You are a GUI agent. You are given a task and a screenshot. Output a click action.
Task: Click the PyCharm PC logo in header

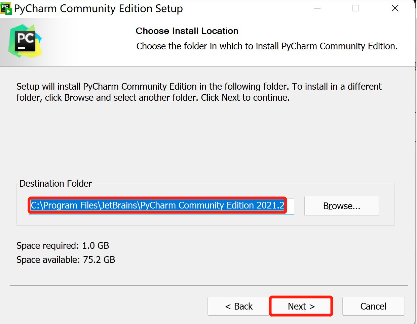point(26,41)
